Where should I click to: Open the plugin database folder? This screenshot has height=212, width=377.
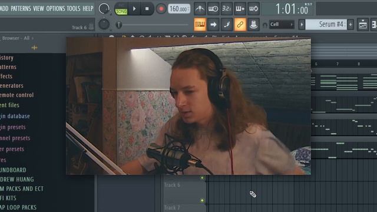15,116
